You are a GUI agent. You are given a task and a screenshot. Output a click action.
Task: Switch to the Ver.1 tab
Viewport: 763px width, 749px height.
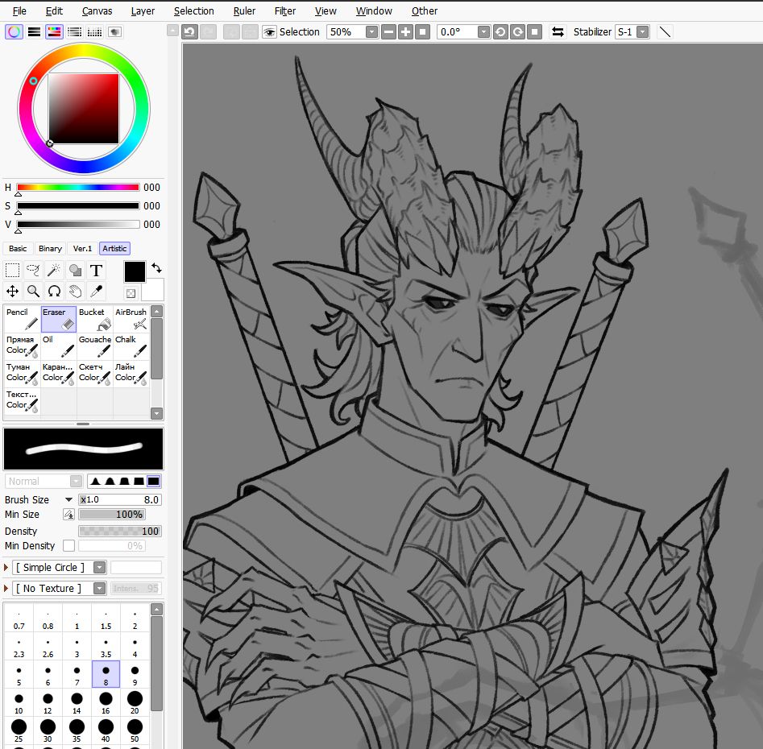coord(83,249)
